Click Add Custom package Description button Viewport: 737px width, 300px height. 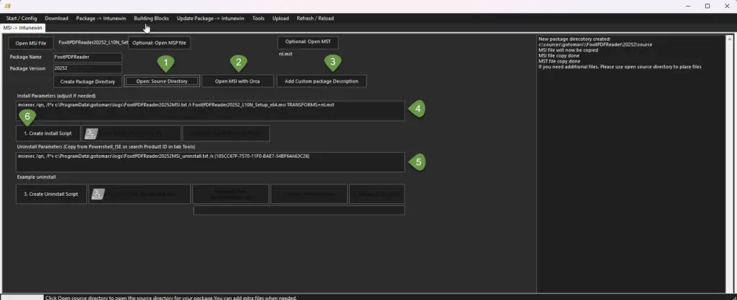point(322,82)
